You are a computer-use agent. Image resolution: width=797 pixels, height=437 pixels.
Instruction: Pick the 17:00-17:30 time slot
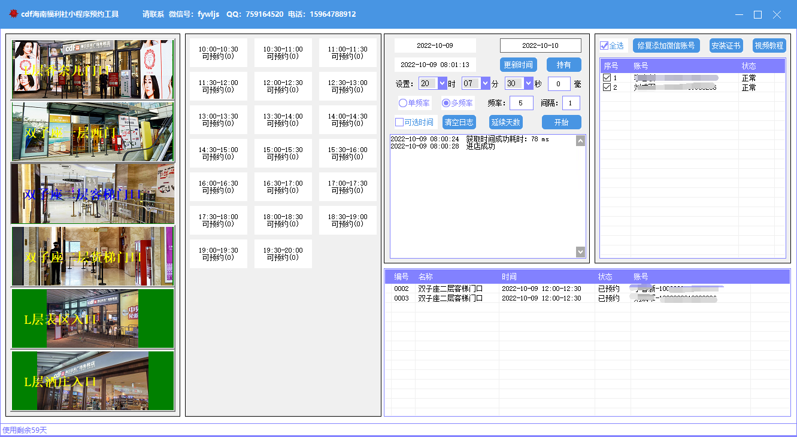click(x=348, y=187)
